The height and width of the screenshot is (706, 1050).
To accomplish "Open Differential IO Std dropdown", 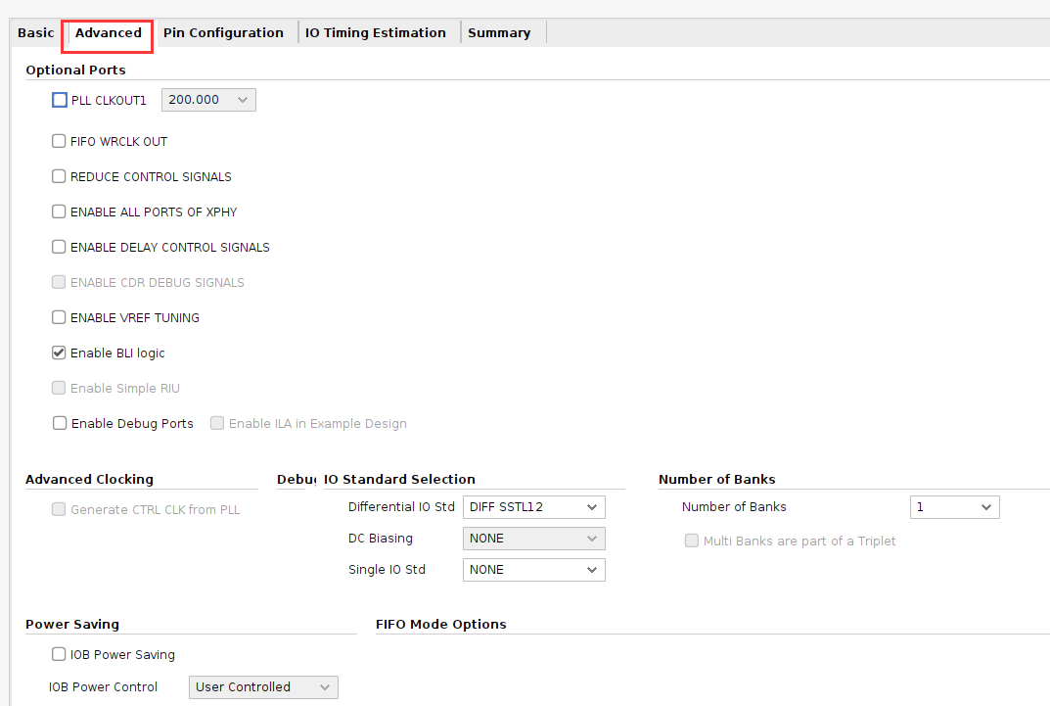I will (x=533, y=507).
